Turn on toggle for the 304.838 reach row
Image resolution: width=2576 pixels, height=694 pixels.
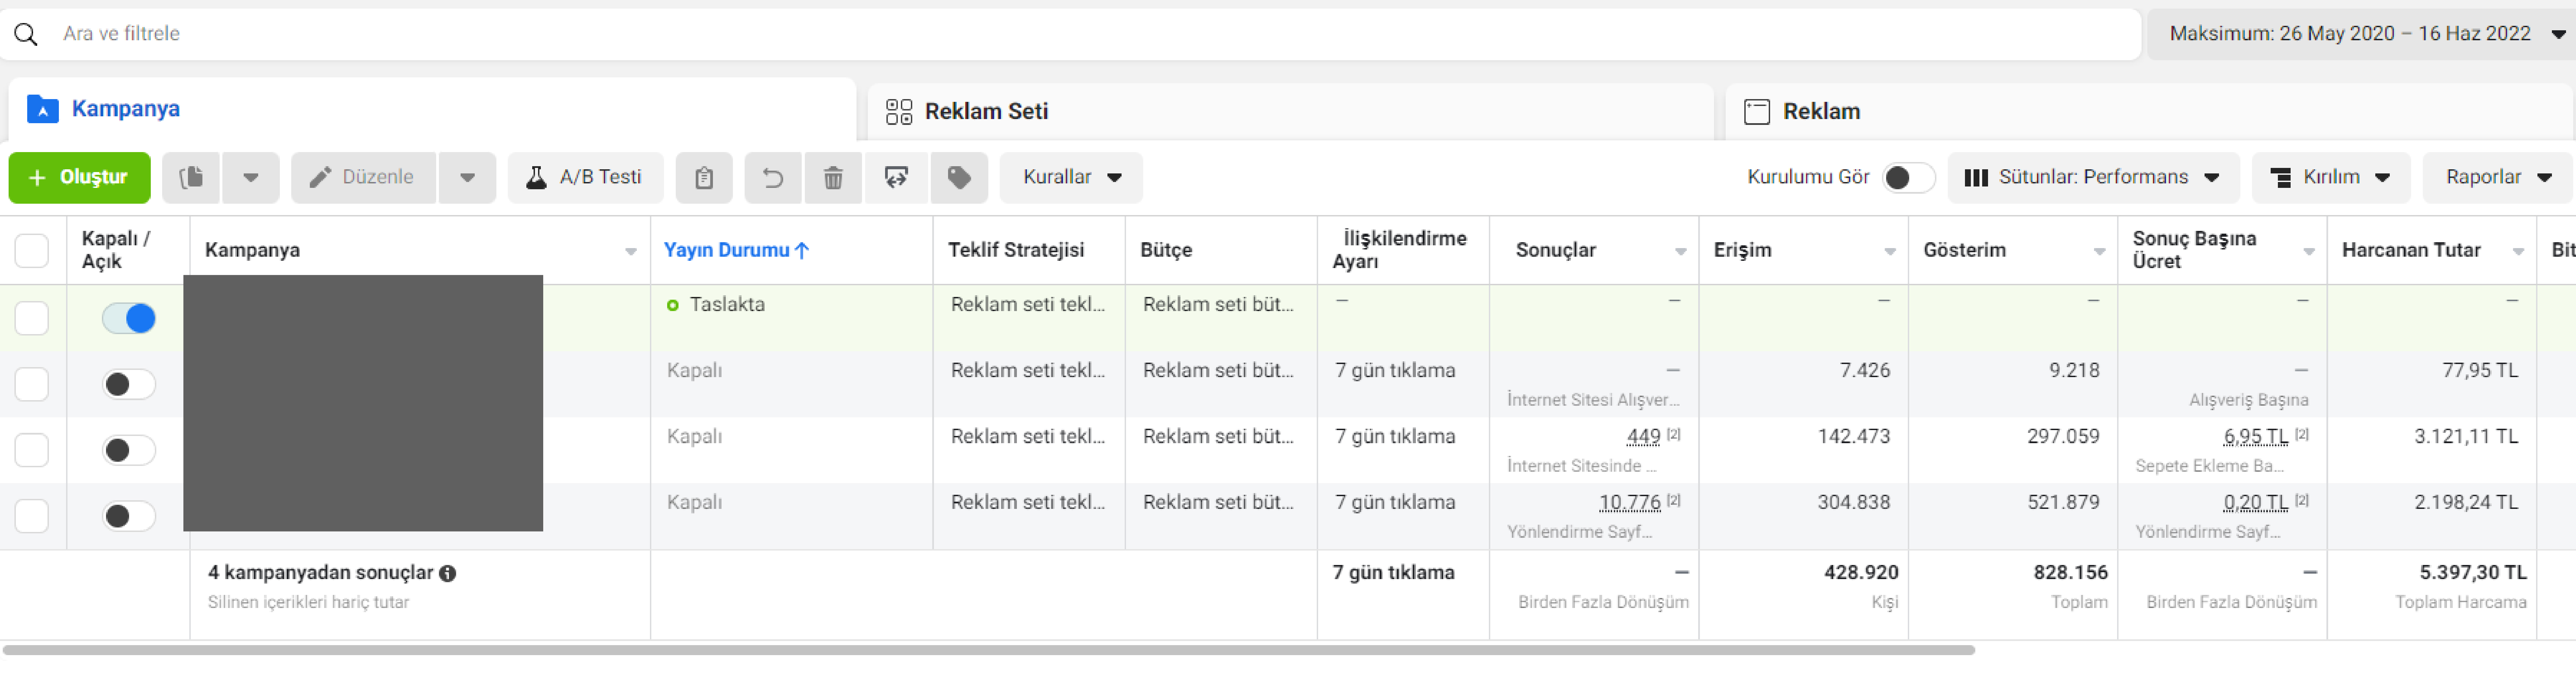pos(129,516)
